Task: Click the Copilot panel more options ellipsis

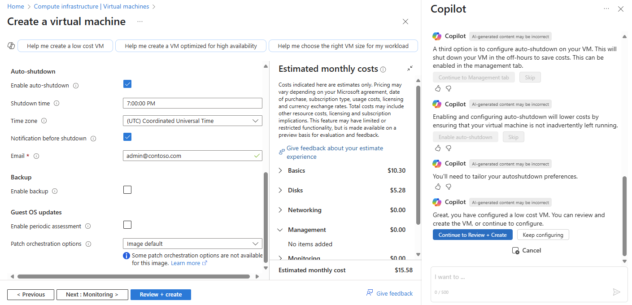Action: [x=606, y=9]
